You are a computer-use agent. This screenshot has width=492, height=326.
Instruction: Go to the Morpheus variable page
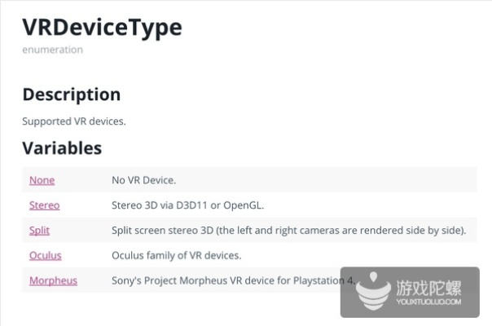[53, 280]
